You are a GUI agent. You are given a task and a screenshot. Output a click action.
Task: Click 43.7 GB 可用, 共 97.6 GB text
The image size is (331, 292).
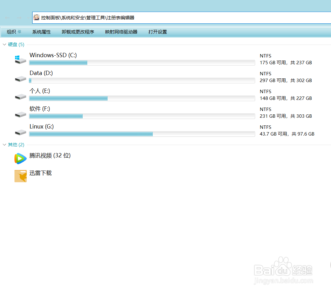coord(287,134)
